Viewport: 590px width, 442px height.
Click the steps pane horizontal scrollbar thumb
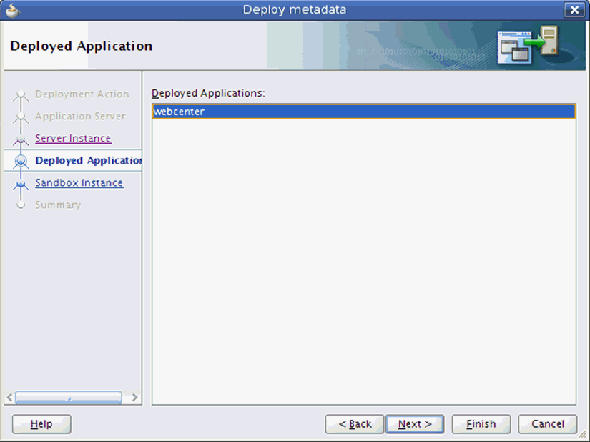click(x=68, y=398)
